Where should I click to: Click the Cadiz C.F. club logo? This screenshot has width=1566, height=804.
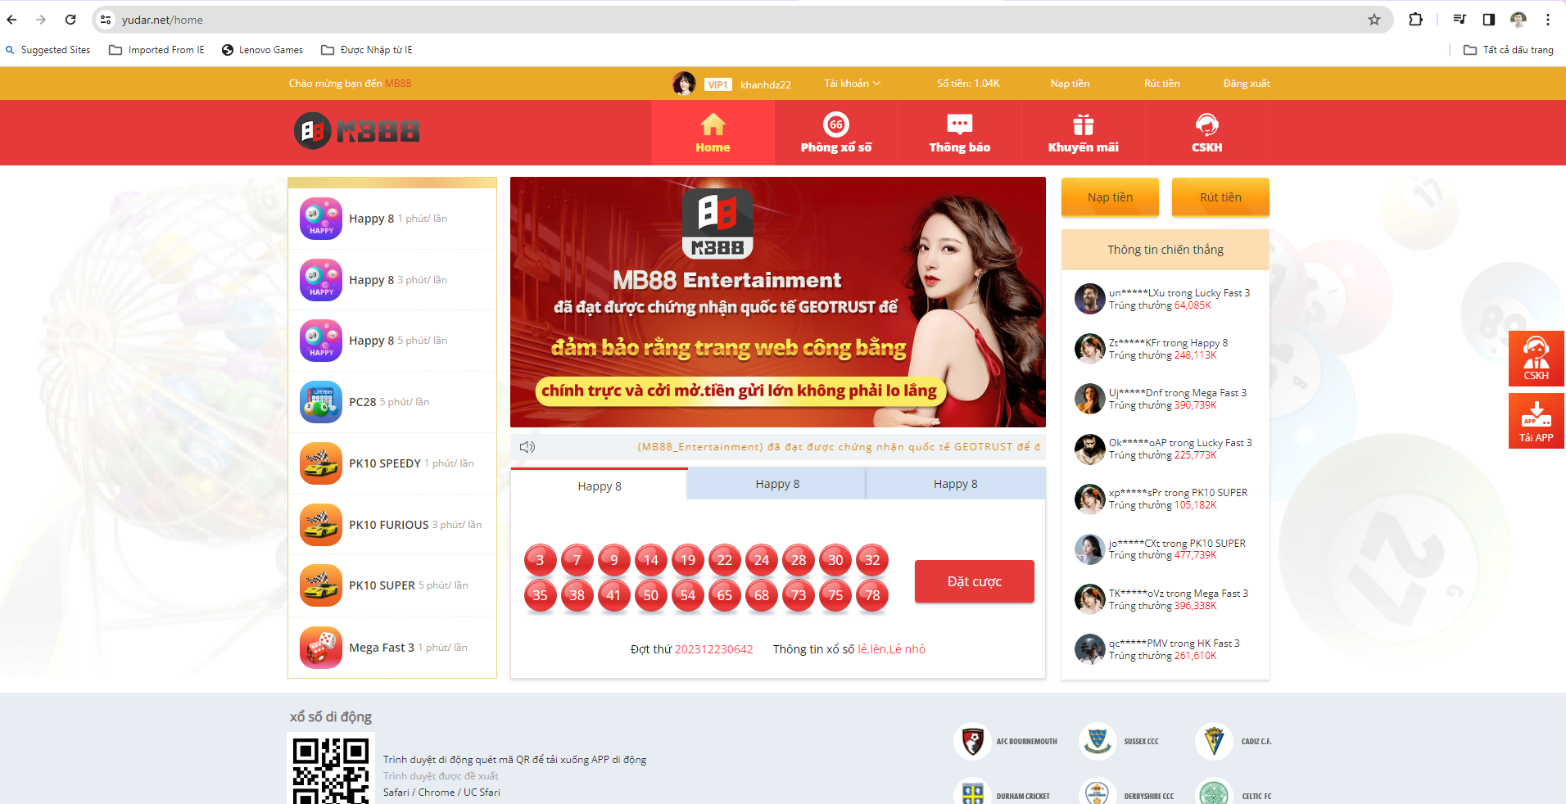tap(1214, 742)
